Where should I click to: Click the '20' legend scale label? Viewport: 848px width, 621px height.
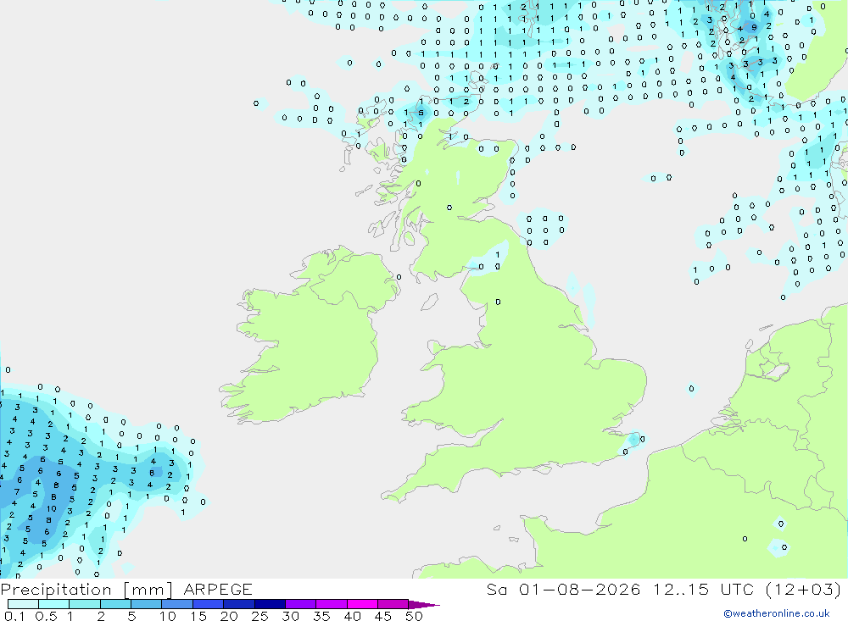[229, 616]
